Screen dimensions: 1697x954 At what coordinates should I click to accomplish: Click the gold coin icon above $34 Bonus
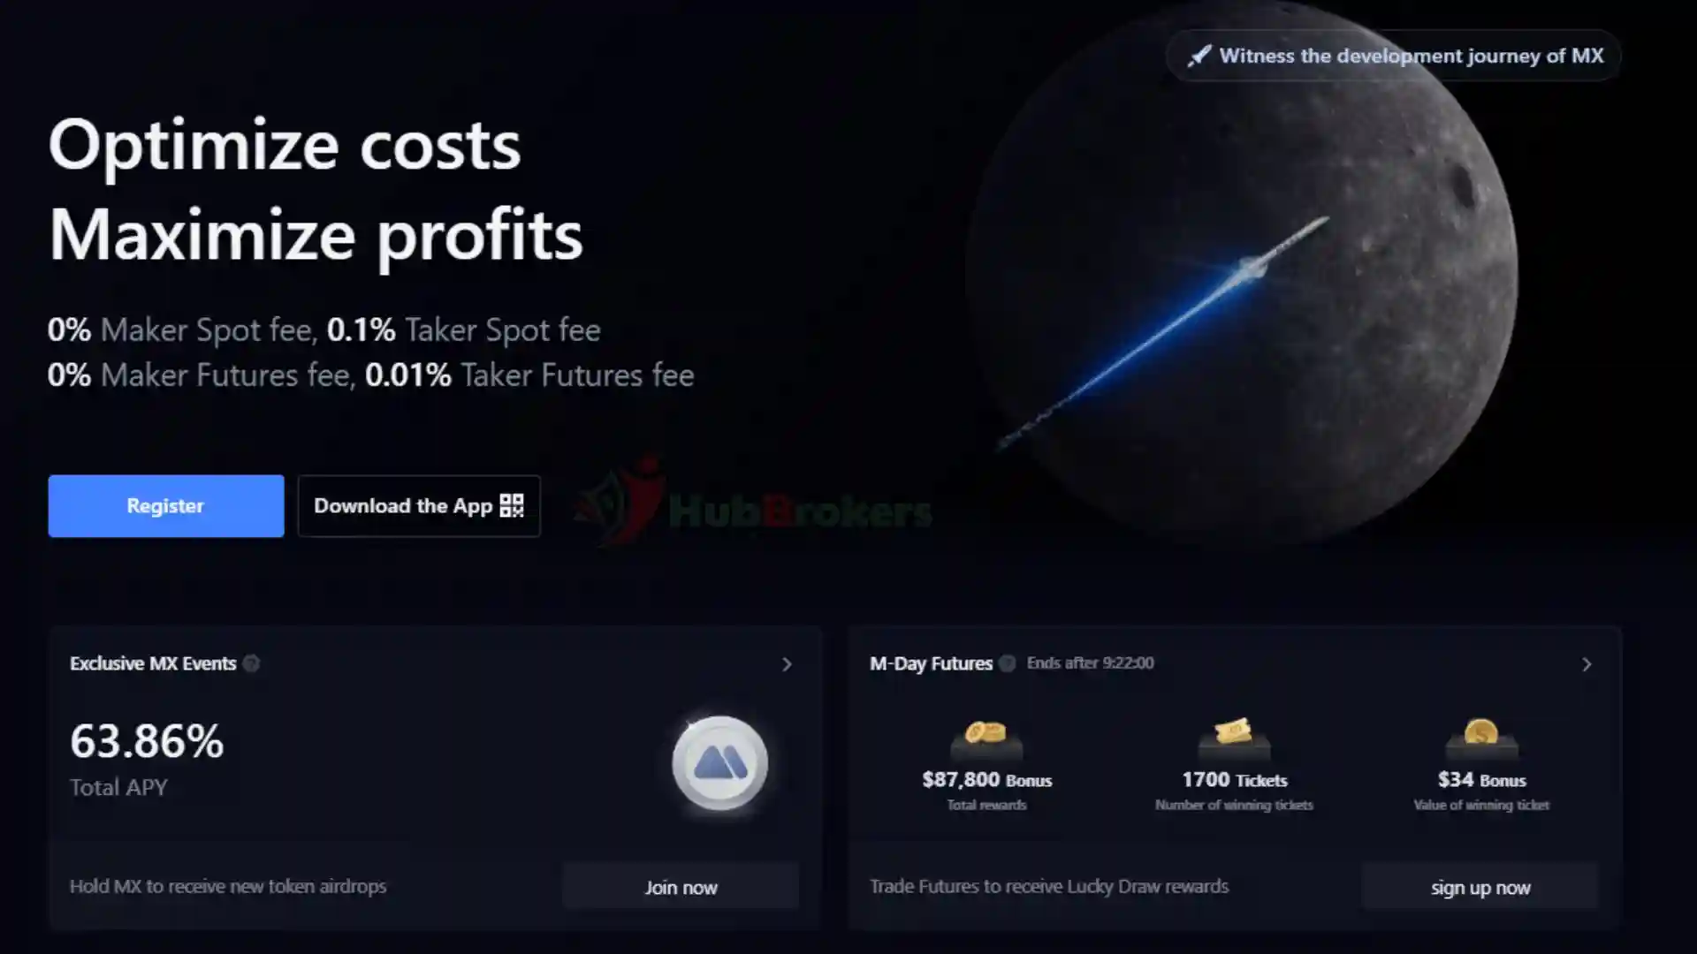tap(1481, 739)
